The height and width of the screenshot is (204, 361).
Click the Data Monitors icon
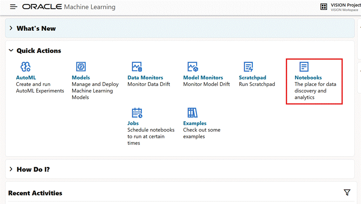[x=137, y=66]
